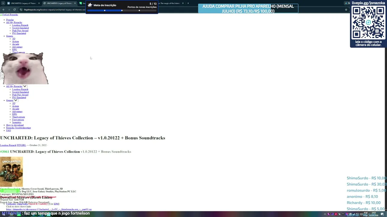
Task: Open the FitGirl Repacks logo link
Action: pyautogui.click(x=9, y=14)
